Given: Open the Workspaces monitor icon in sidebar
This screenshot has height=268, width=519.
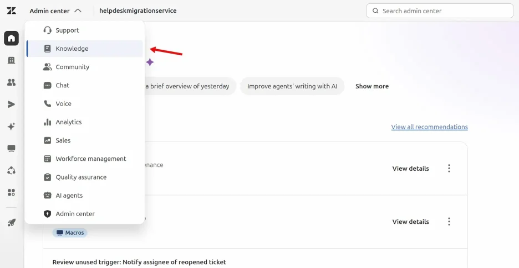Looking at the screenshot, I should (11, 149).
